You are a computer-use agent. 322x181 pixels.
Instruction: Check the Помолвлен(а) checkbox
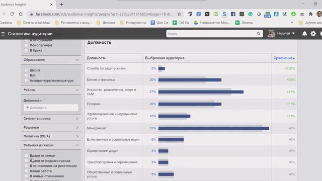tap(26, 45)
